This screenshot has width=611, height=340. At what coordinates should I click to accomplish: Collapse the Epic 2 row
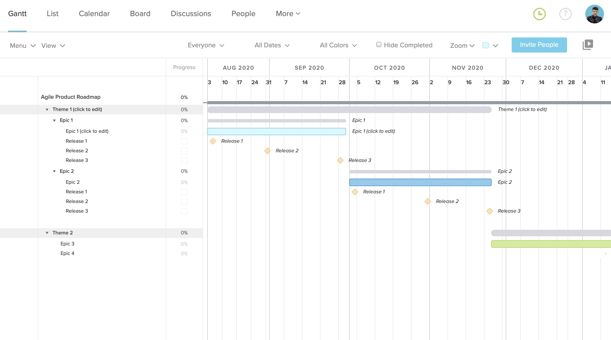coord(54,171)
